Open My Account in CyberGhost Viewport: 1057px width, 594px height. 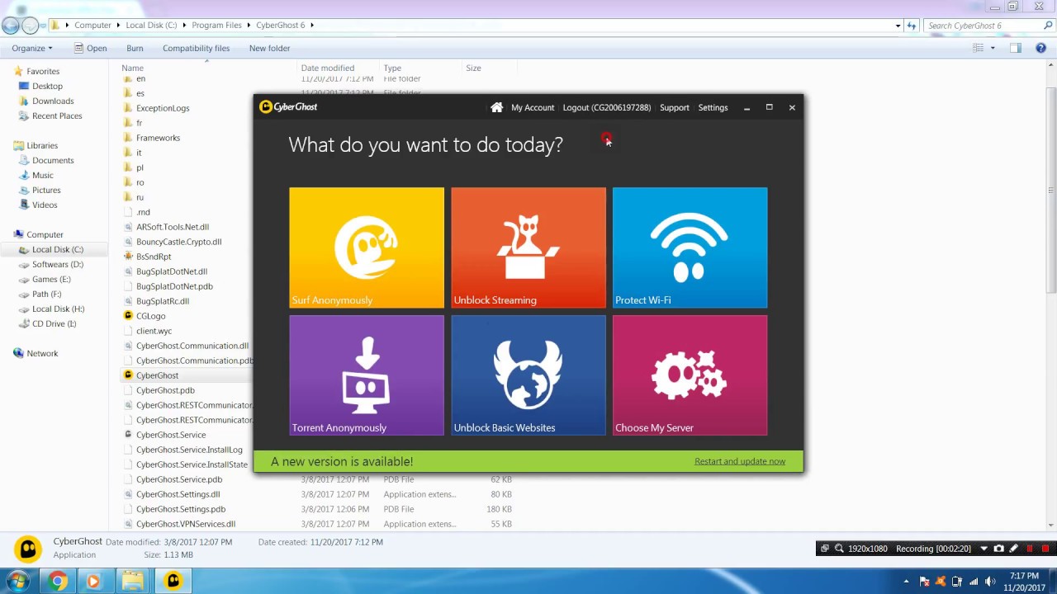coord(533,107)
